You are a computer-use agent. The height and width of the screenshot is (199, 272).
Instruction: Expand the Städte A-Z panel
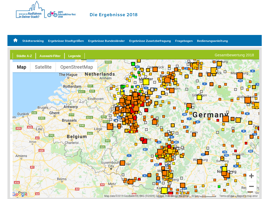point(24,56)
